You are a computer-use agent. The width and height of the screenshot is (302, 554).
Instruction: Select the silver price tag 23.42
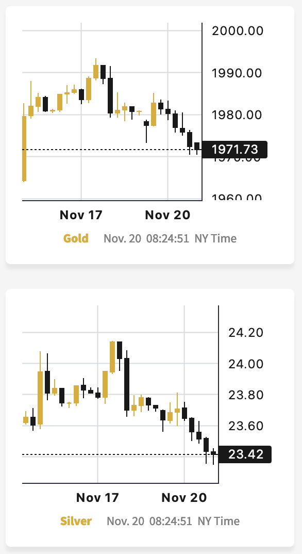[245, 454]
